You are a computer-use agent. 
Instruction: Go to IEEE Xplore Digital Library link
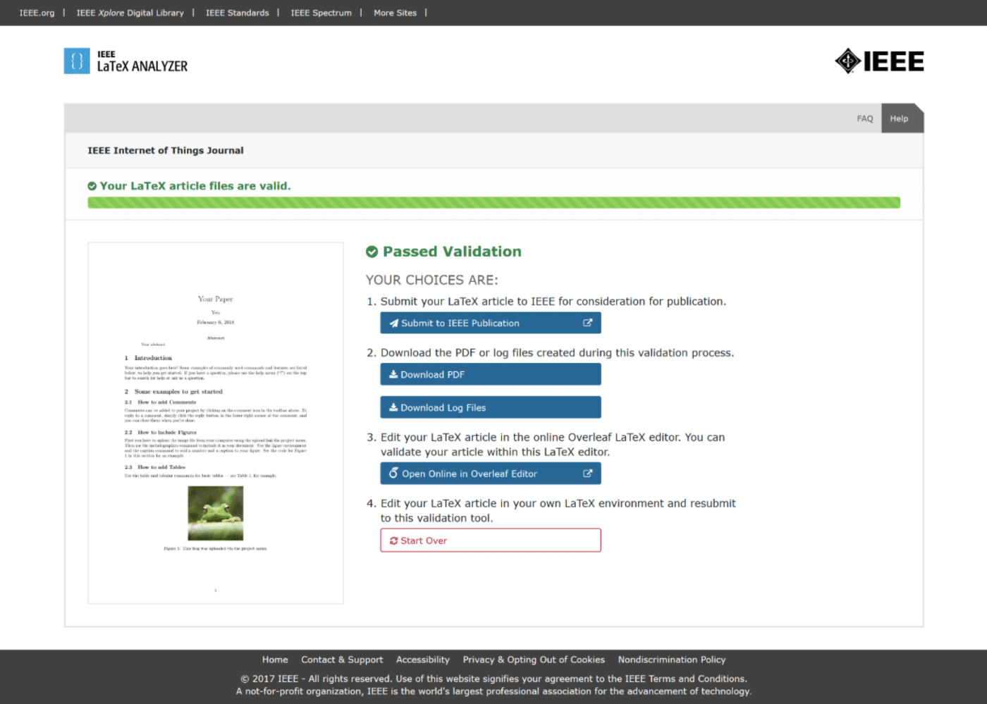[x=130, y=13]
